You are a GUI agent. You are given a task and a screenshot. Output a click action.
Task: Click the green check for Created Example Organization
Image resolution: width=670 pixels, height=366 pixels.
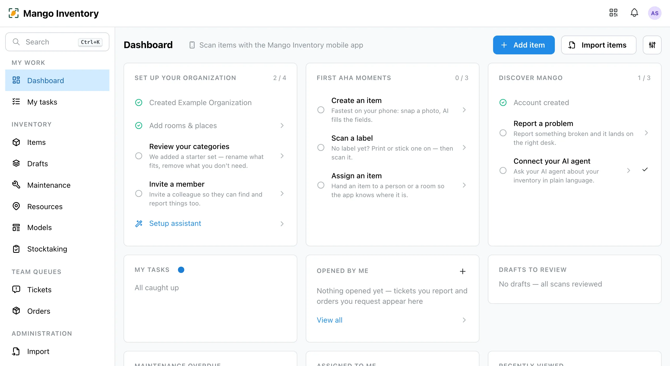(139, 102)
